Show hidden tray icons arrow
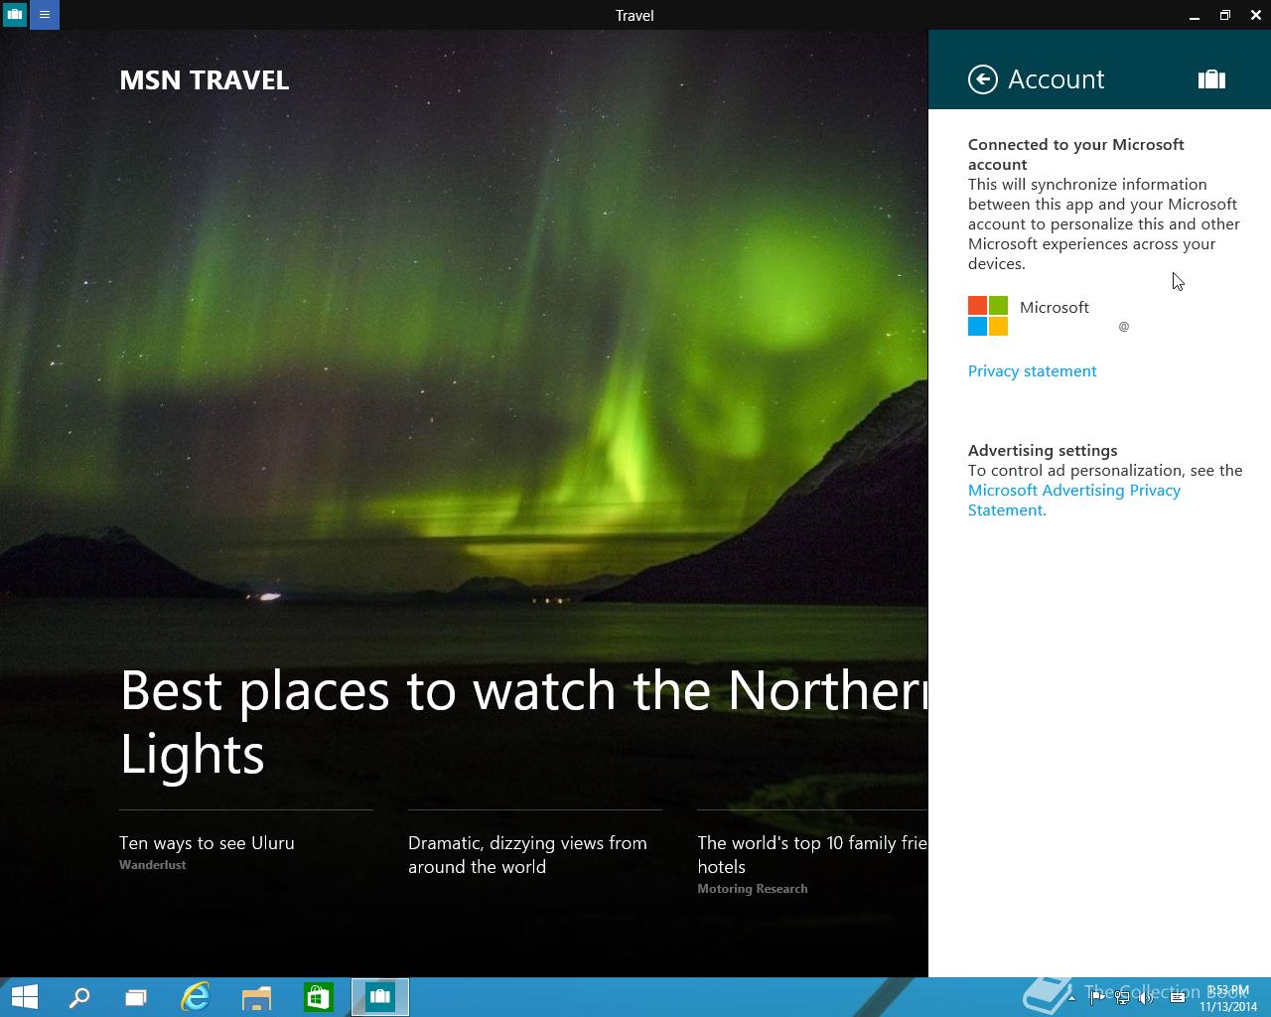This screenshot has width=1271, height=1017. coord(1070,998)
